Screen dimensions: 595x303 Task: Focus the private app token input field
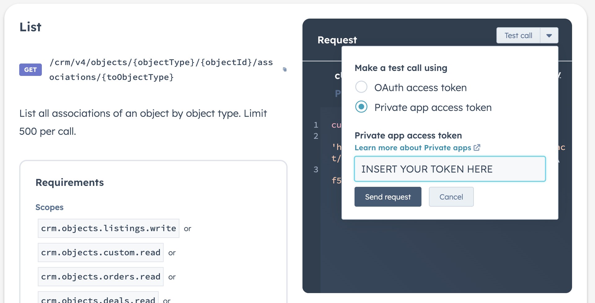tap(450, 169)
